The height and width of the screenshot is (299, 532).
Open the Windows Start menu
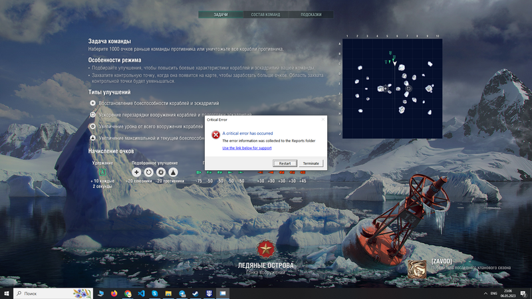[x=7, y=293]
